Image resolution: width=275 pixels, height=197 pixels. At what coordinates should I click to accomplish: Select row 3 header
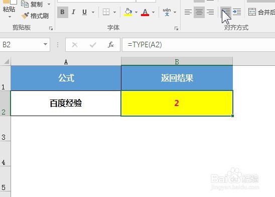coord(5,129)
